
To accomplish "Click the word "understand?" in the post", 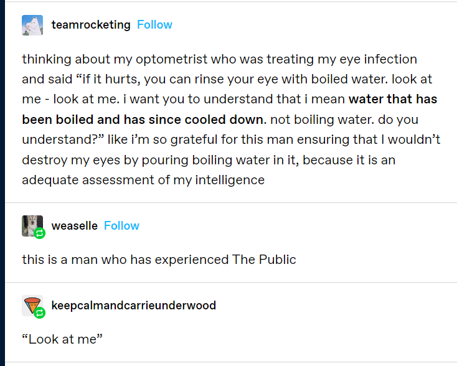I will (x=57, y=139).
